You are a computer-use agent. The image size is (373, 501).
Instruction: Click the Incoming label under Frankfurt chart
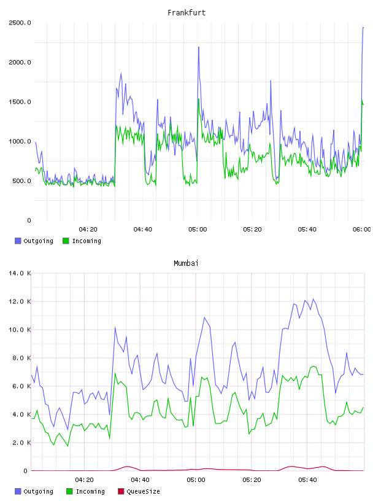pos(87,241)
